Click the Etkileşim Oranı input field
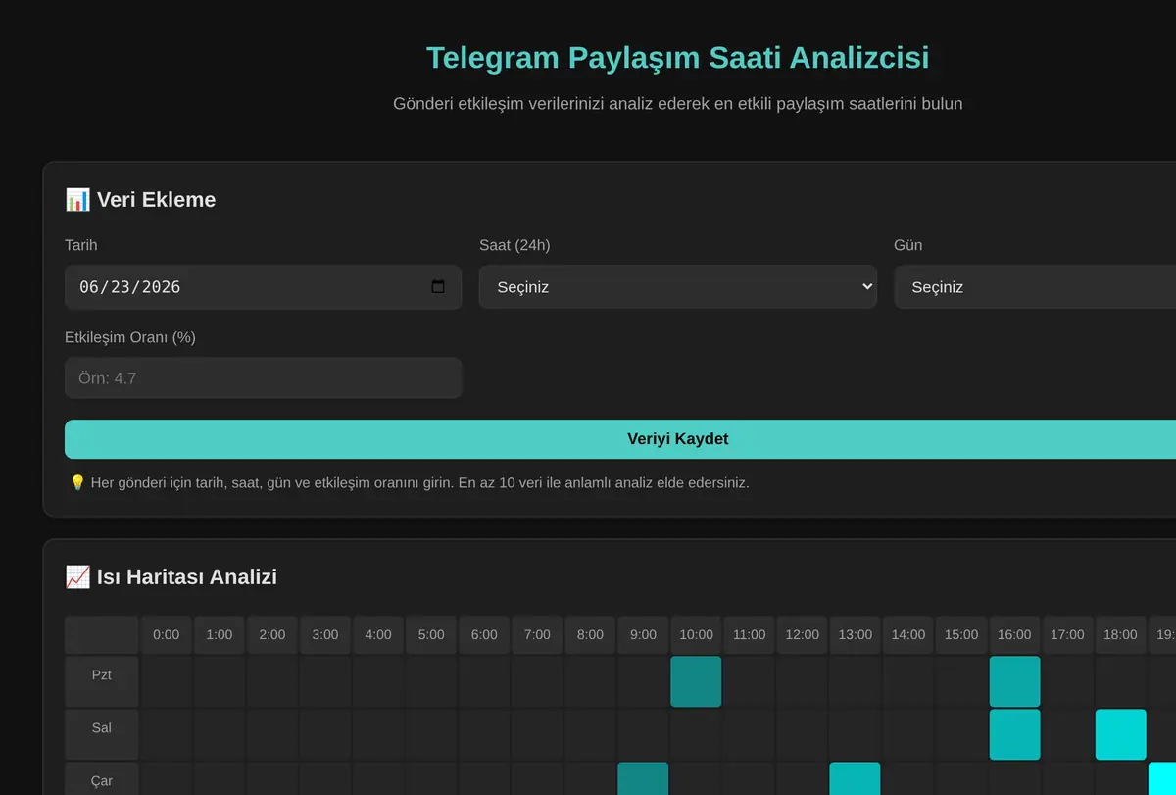 (263, 377)
